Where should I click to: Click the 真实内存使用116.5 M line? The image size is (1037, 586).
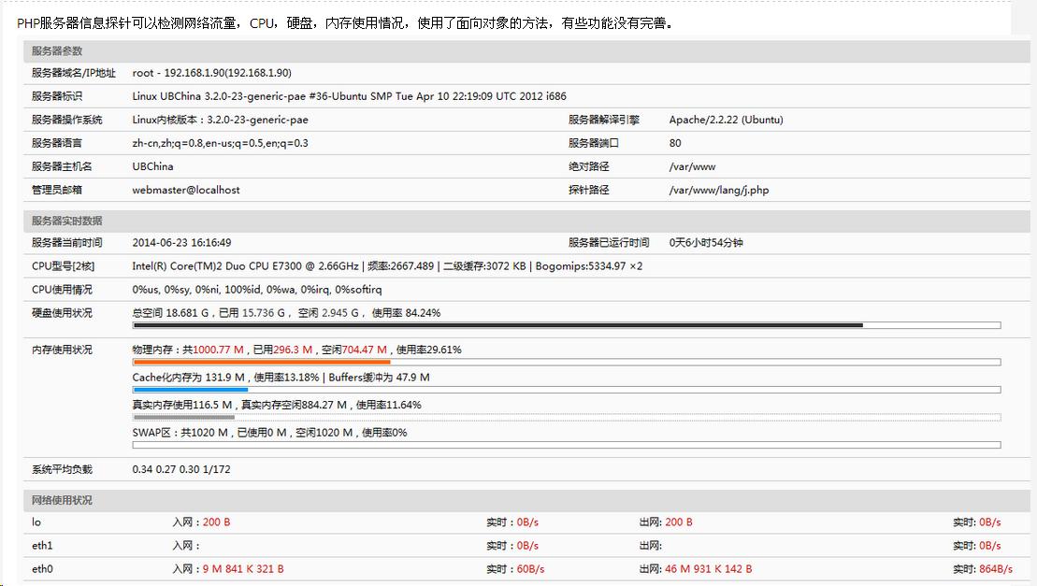point(277,405)
